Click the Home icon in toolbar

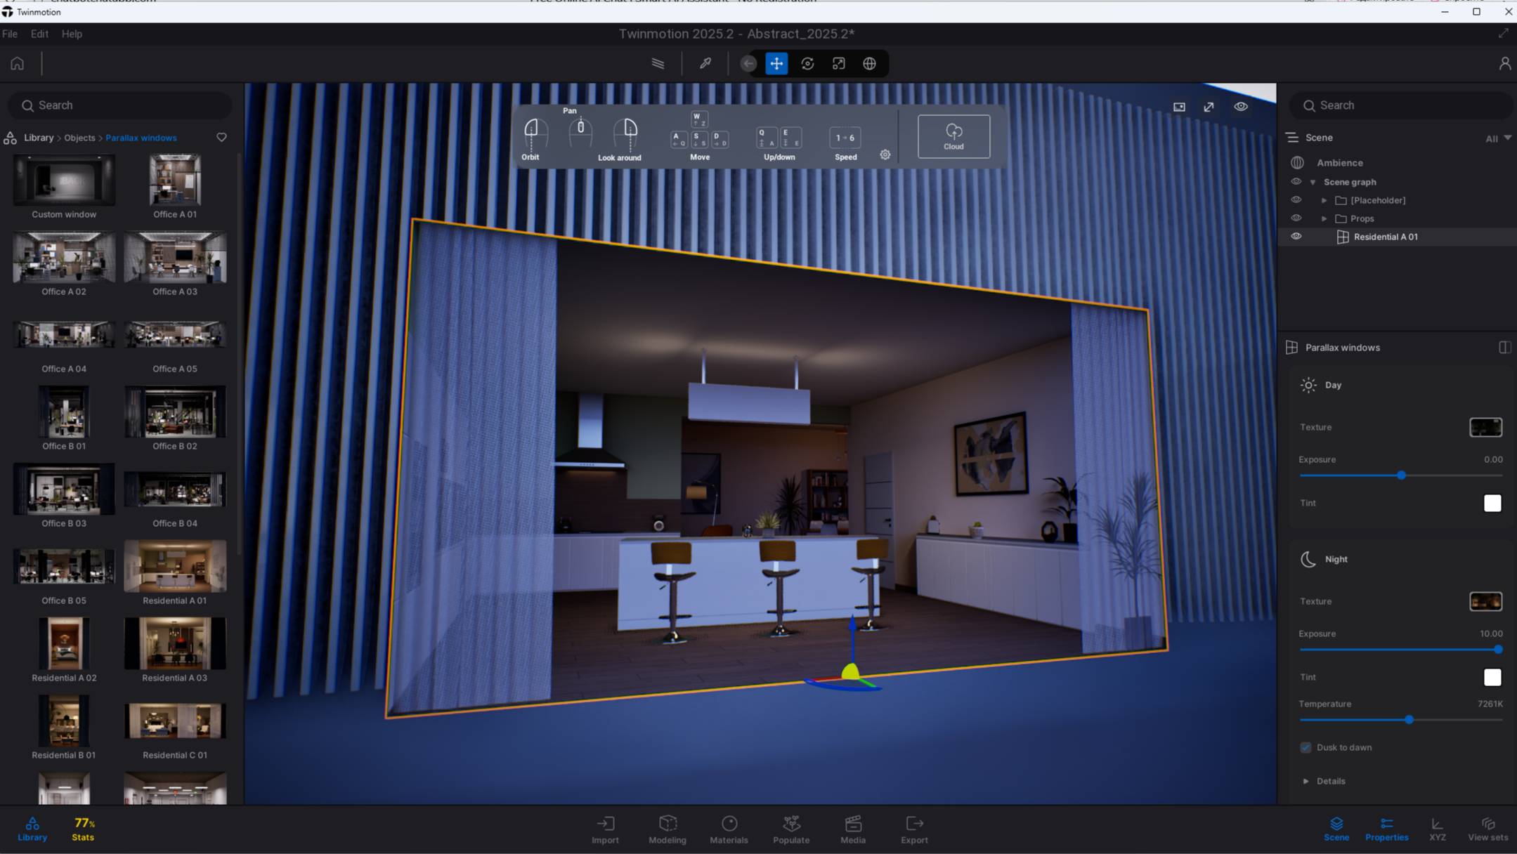[x=18, y=64]
